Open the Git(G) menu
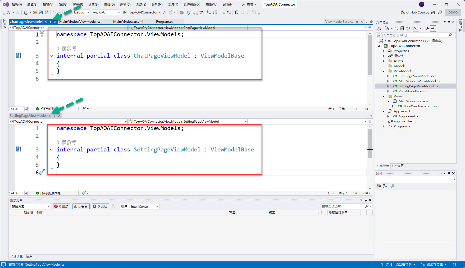Viewport: 465px width, 268px height. pos(63,4)
